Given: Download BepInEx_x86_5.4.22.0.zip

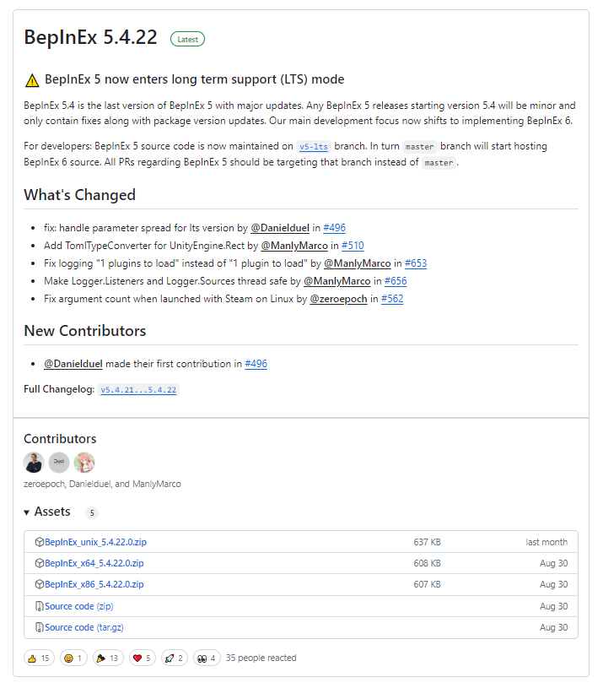Looking at the screenshot, I should [94, 584].
